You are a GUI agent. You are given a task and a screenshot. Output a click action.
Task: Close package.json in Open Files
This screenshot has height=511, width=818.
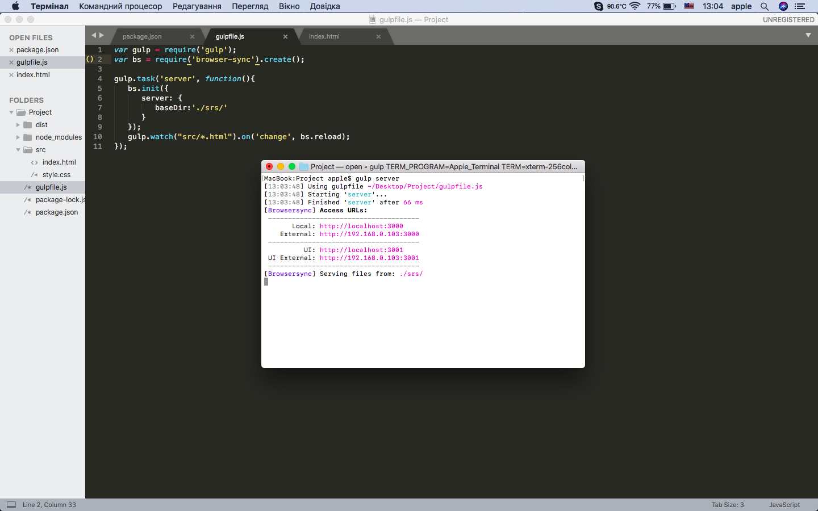[11, 50]
